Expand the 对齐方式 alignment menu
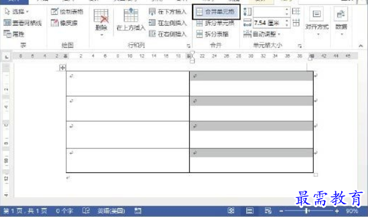The image size is (368, 217). point(317,21)
